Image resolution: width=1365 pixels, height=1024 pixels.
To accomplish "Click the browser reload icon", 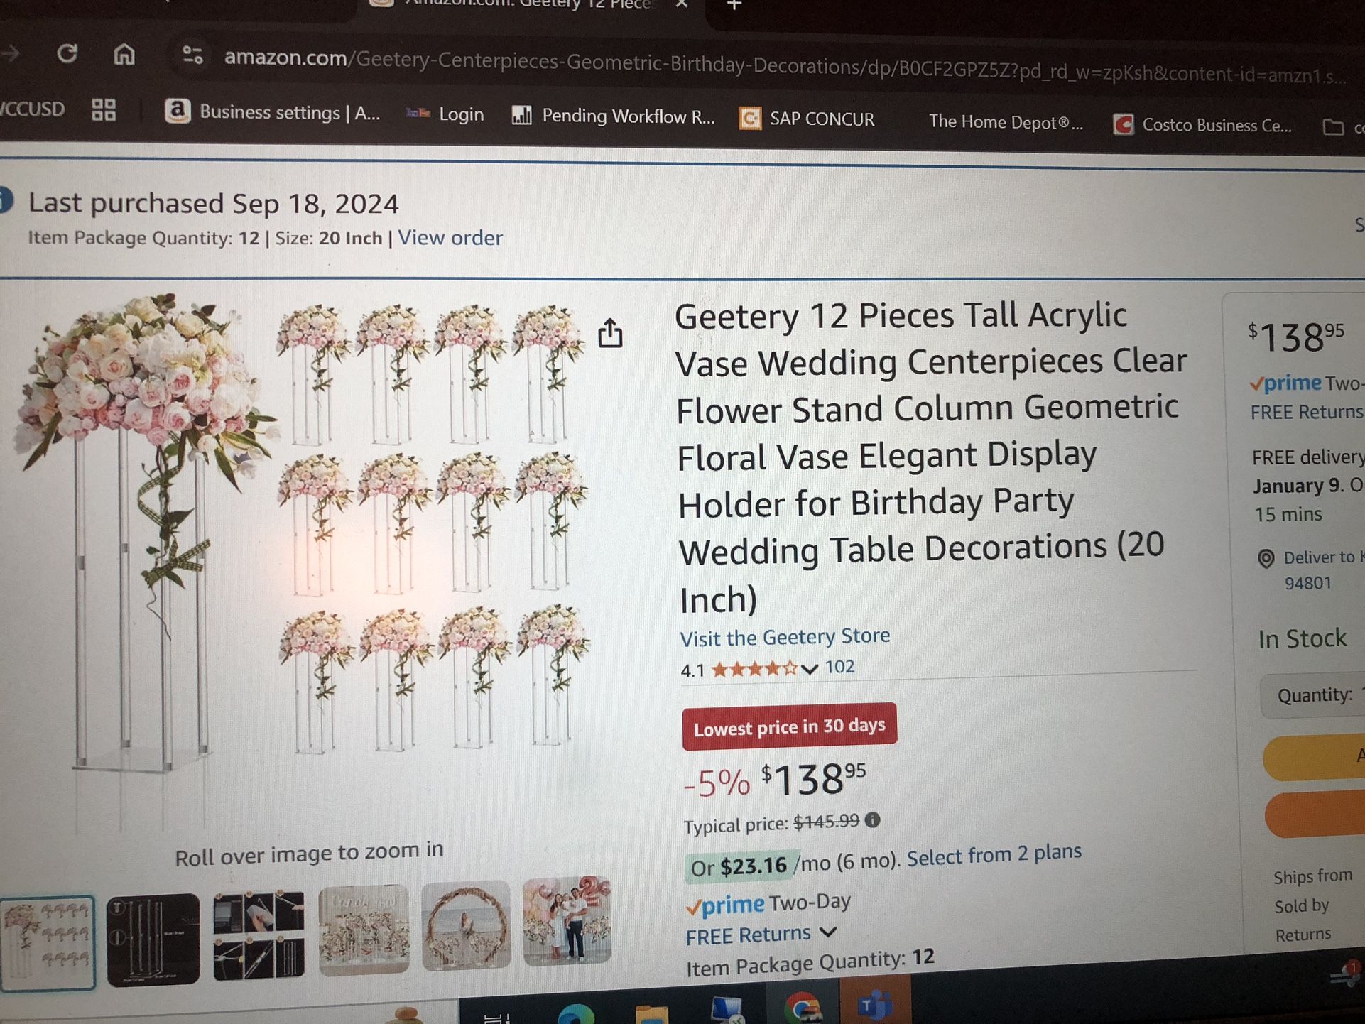I will [67, 53].
